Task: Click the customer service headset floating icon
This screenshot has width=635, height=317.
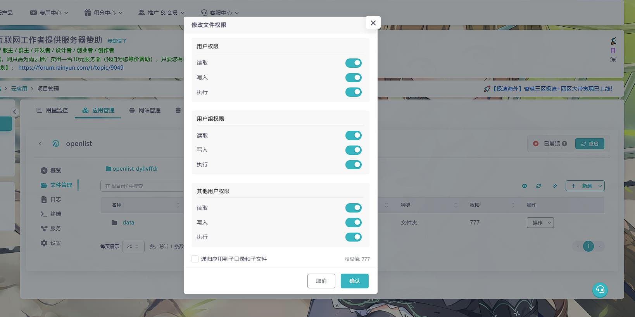Action: click(600, 290)
